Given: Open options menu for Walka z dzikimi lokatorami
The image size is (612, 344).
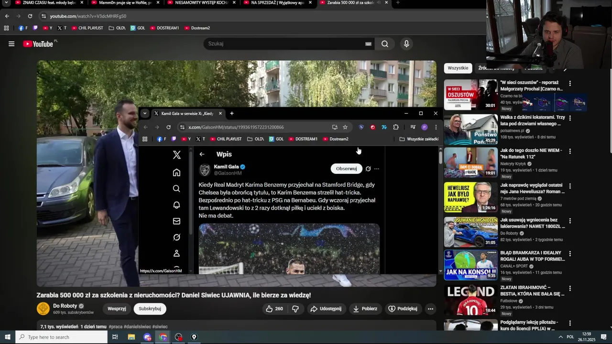Looking at the screenshot, I should click(569, 118).
